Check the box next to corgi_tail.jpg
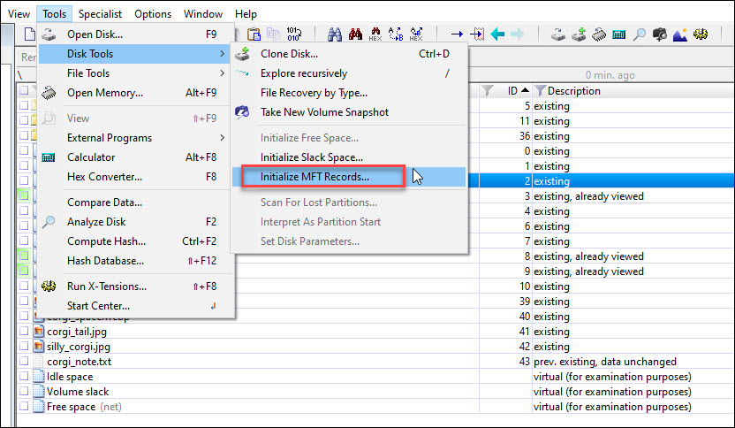This screenshot has width=735, height=428. (x=23, y=332)
